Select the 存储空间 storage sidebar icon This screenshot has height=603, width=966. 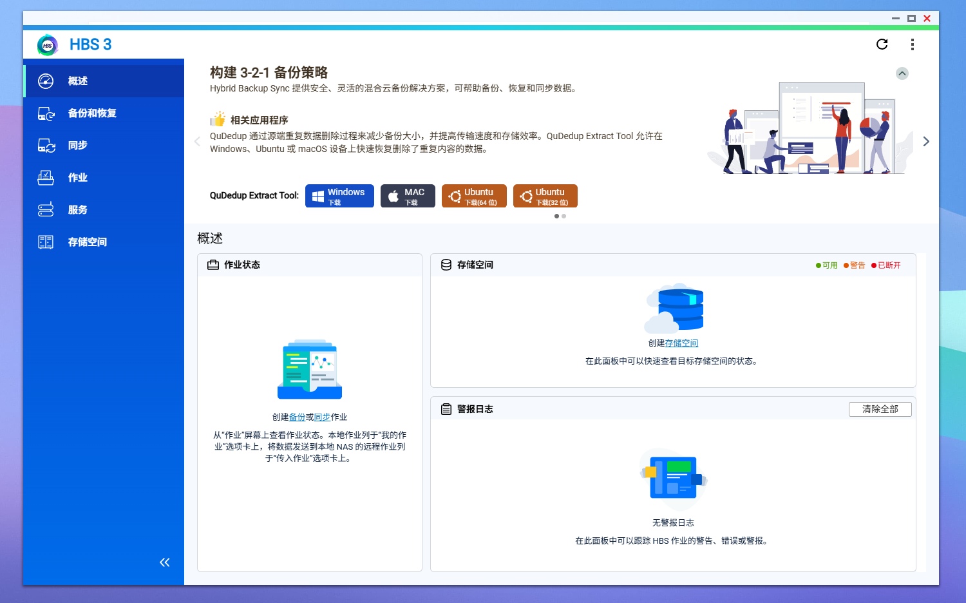pos(46,242)
